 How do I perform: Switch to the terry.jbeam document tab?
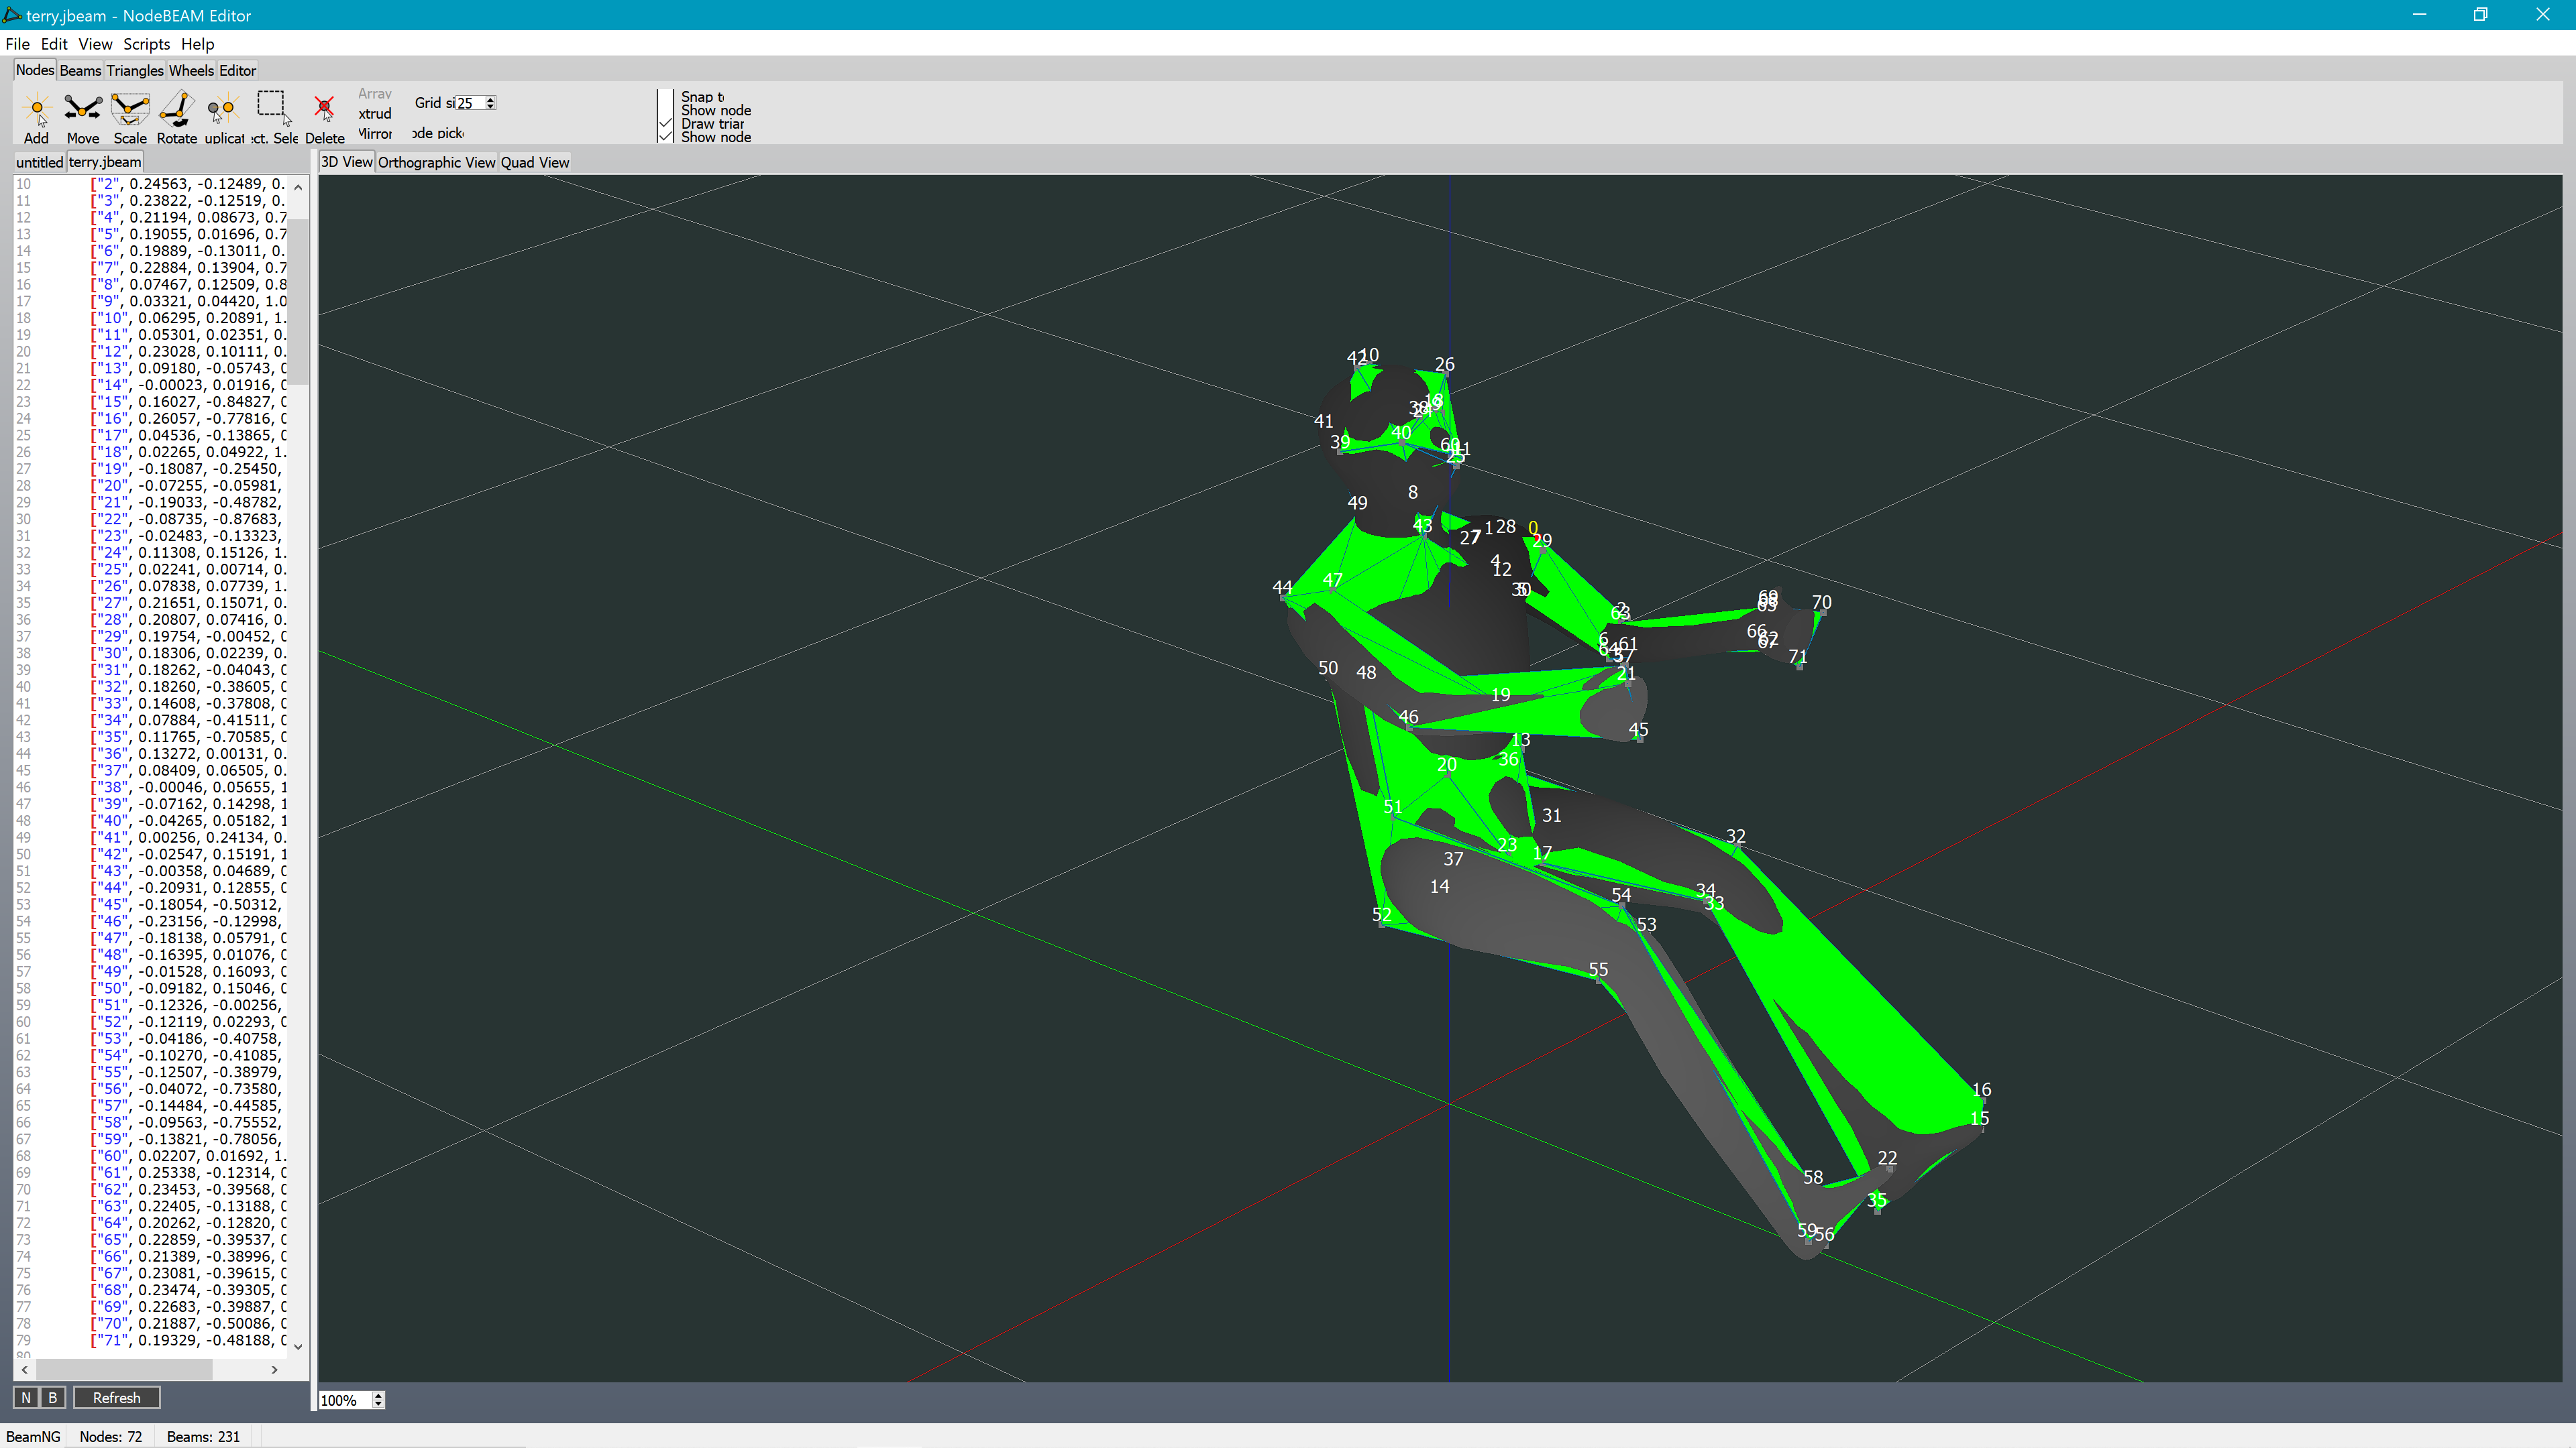point(105,162)
